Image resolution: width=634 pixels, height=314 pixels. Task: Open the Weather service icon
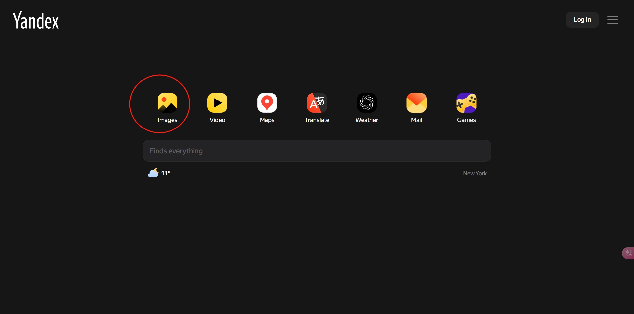tap(367, 103)
